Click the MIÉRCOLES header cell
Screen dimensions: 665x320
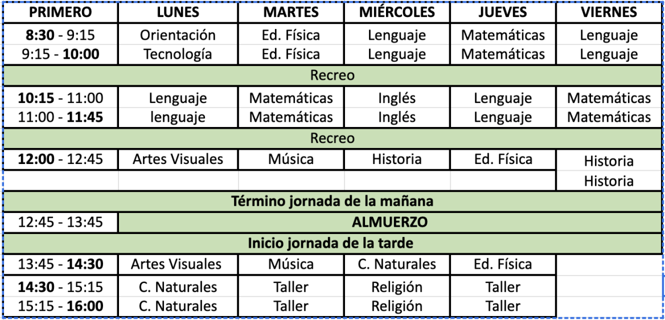pos(397,12)
